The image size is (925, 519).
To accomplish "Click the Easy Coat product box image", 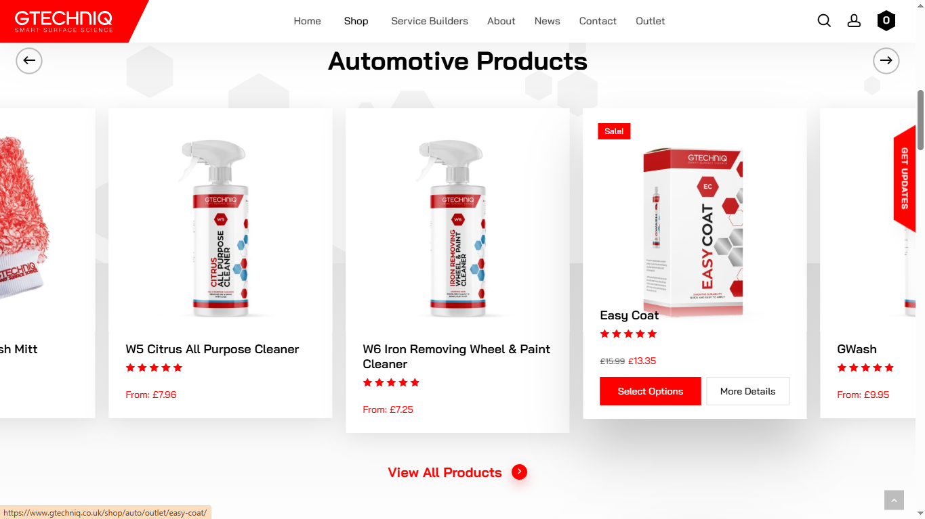I will click(693, 232).
